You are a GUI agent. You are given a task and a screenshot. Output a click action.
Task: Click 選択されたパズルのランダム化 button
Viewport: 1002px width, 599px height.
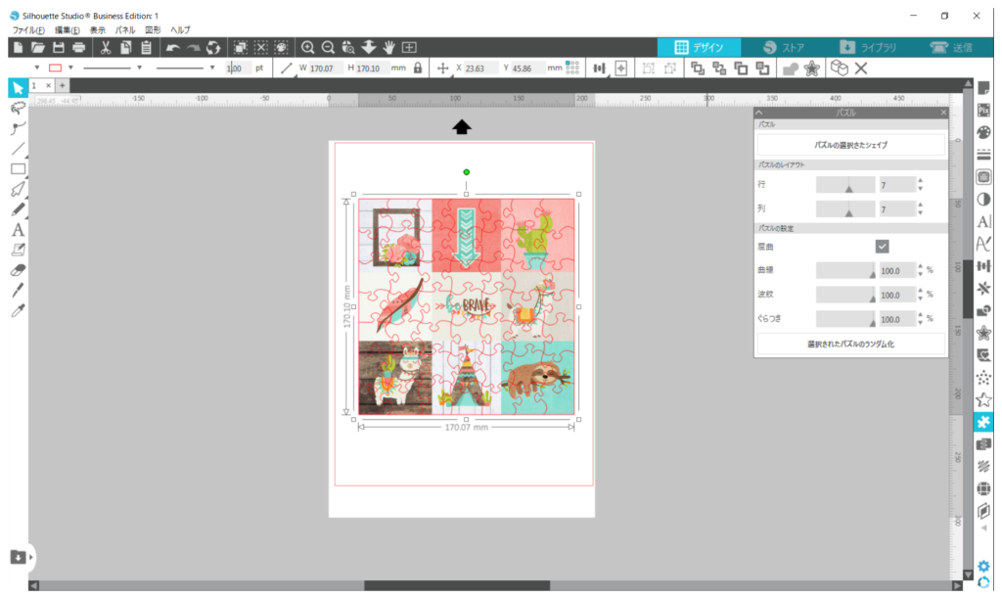pyautogui.click(x=850, y=344)
